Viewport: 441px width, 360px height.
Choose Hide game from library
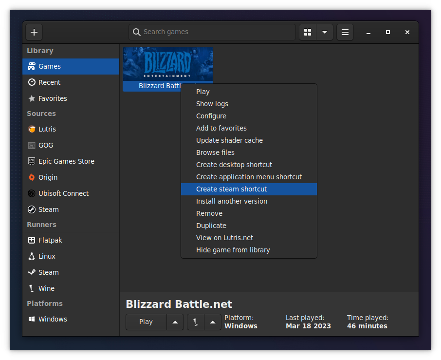pos(249,250)
